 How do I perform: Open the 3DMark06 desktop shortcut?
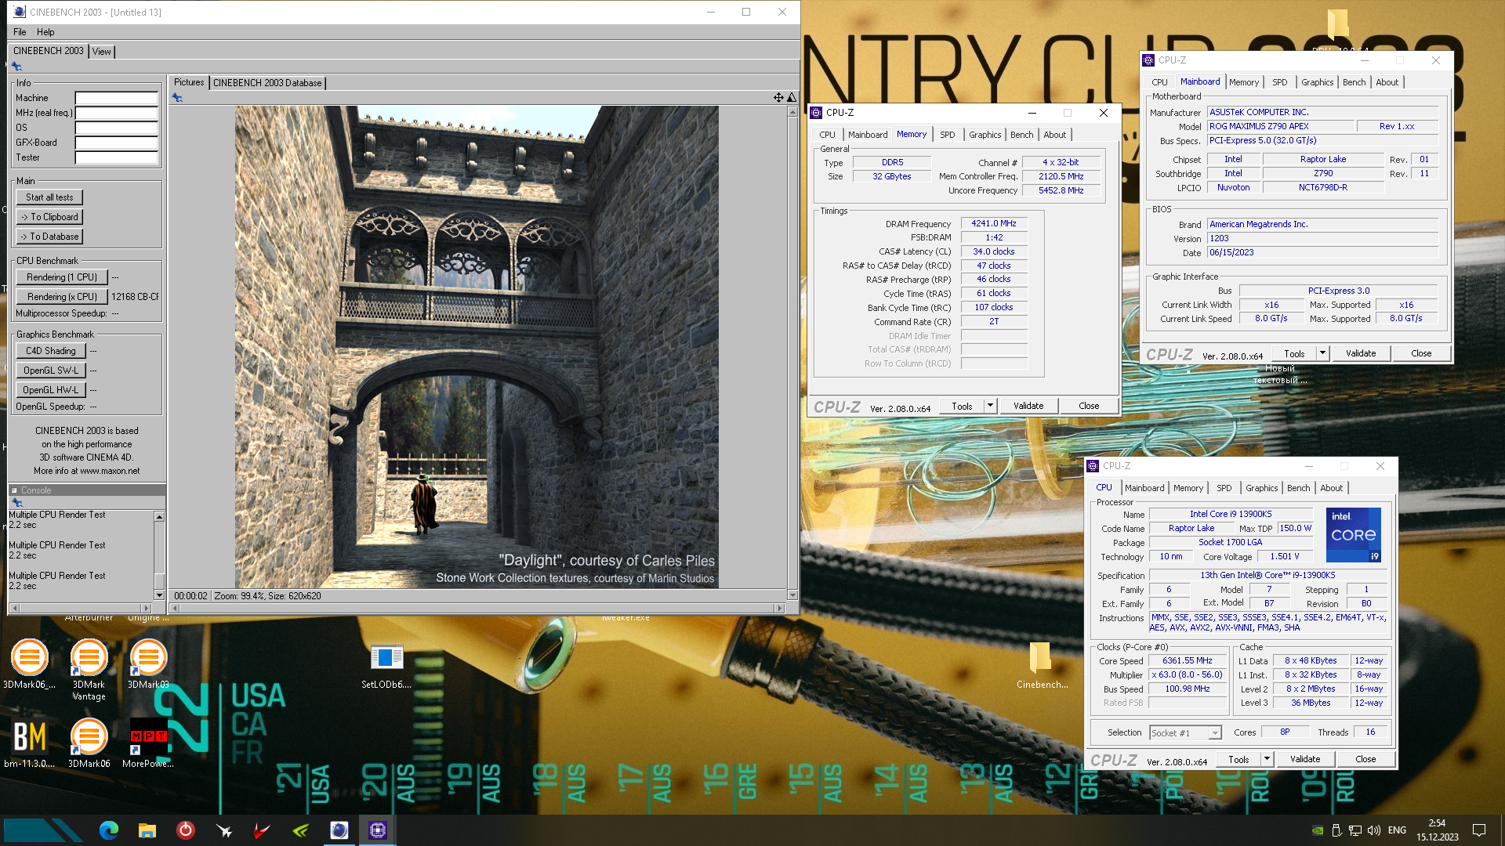click(30, 664)
